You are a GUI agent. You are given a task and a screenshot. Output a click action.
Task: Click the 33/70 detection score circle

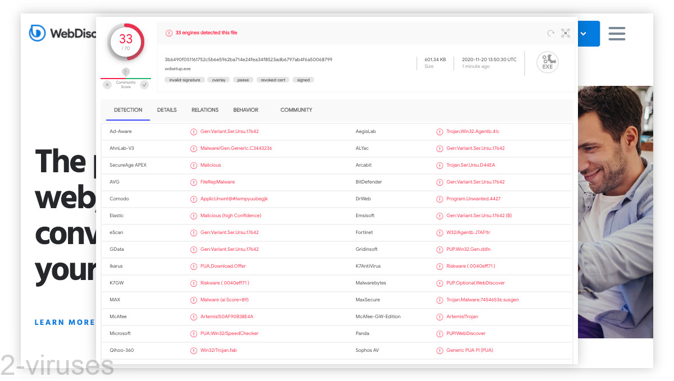click(x=125, y=41)
